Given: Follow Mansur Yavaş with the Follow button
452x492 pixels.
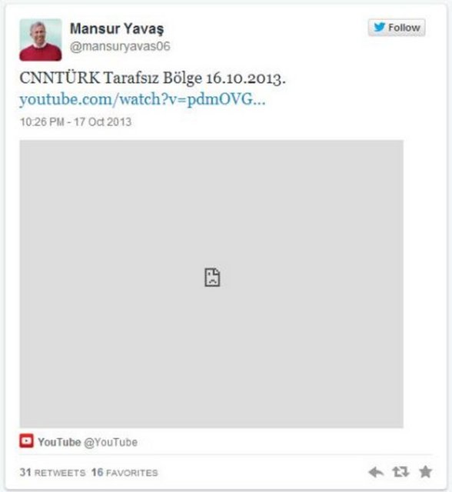Looking at the screenshot, I should tap(397, 28).
